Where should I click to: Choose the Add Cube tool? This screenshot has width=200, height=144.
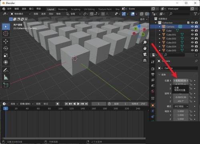[6, 85]
